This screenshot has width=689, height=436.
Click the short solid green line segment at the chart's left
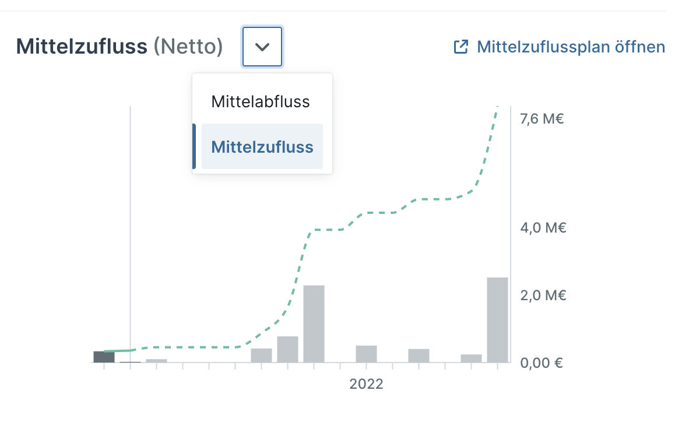coord(117,351)
